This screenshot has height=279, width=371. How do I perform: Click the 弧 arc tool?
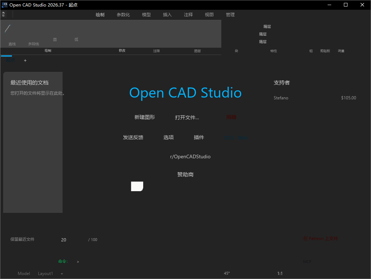coord(76,39)
